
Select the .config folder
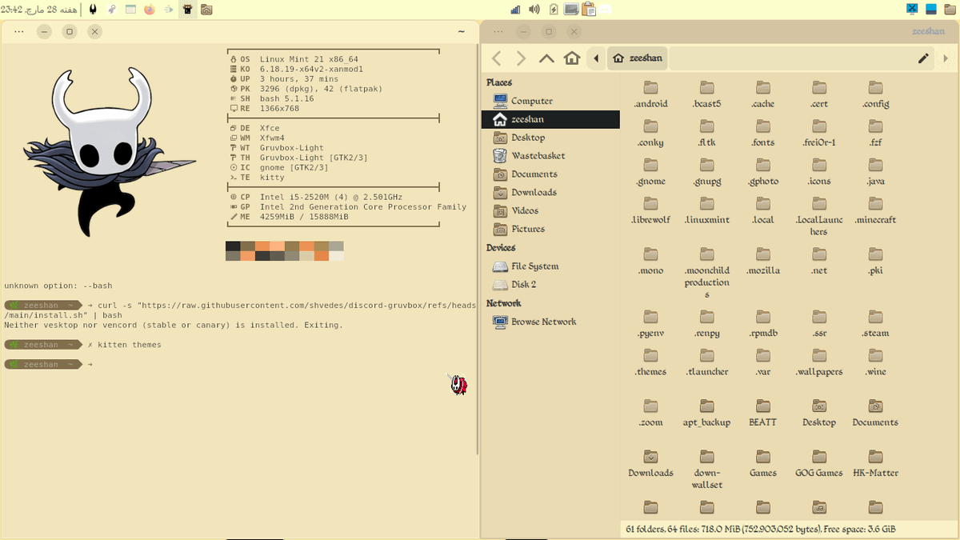pos(875,94)
